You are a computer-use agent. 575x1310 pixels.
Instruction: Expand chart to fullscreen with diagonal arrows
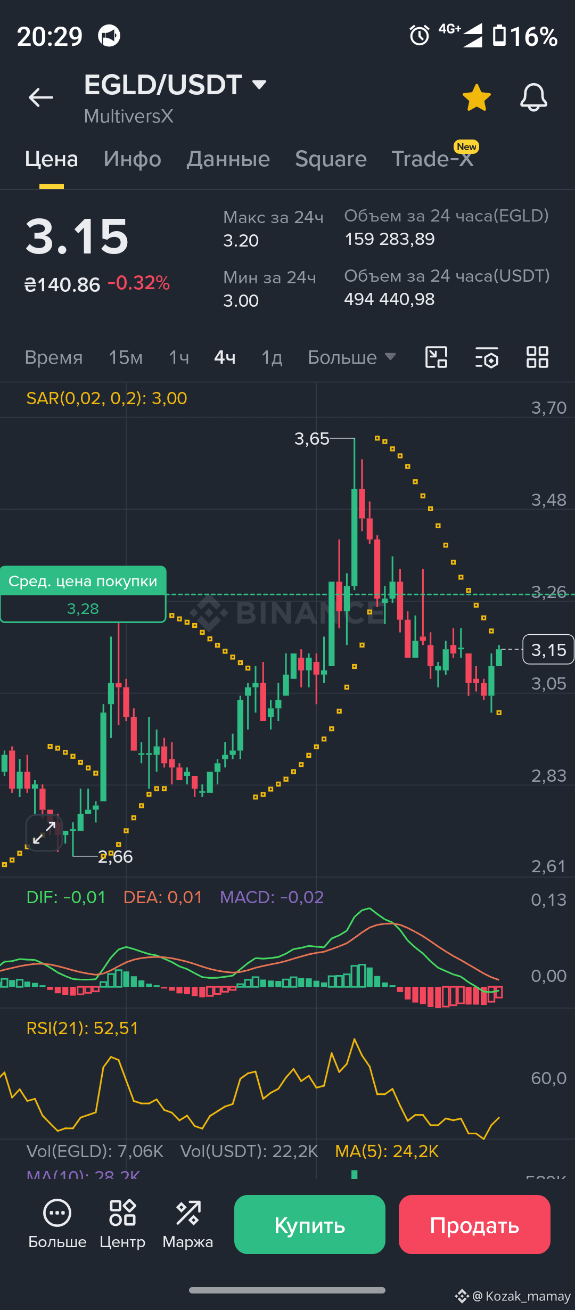pyautogui.click(x=44, y=833)
